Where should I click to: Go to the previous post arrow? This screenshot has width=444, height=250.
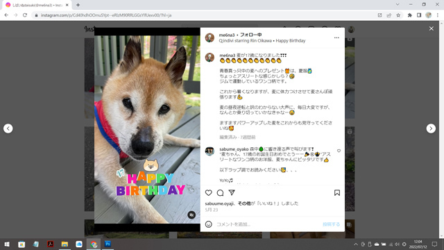(8, 128)
